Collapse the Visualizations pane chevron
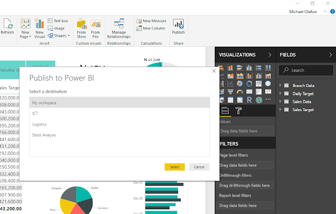Screen dimensions: 336x214 click(x=270, y=55)
